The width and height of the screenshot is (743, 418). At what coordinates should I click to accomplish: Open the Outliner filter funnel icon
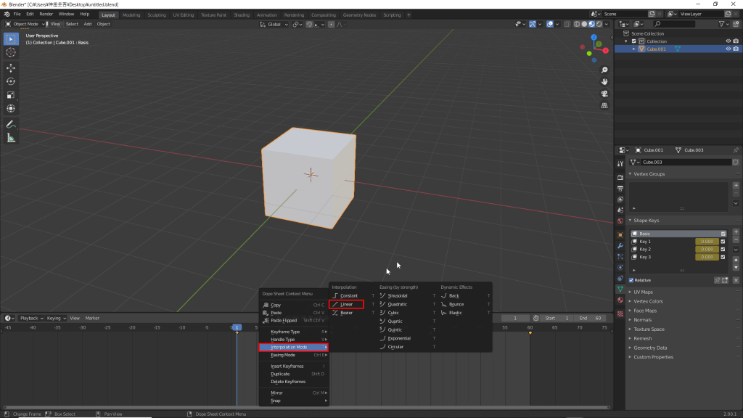tap(723, 24)
